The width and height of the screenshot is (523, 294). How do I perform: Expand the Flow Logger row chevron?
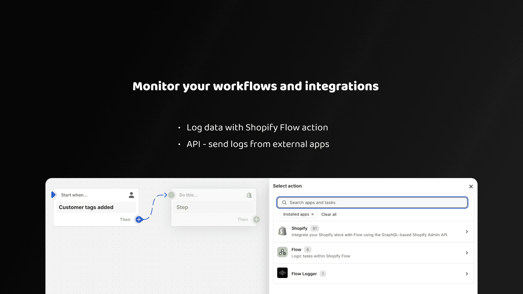click(x=466, y=274)
